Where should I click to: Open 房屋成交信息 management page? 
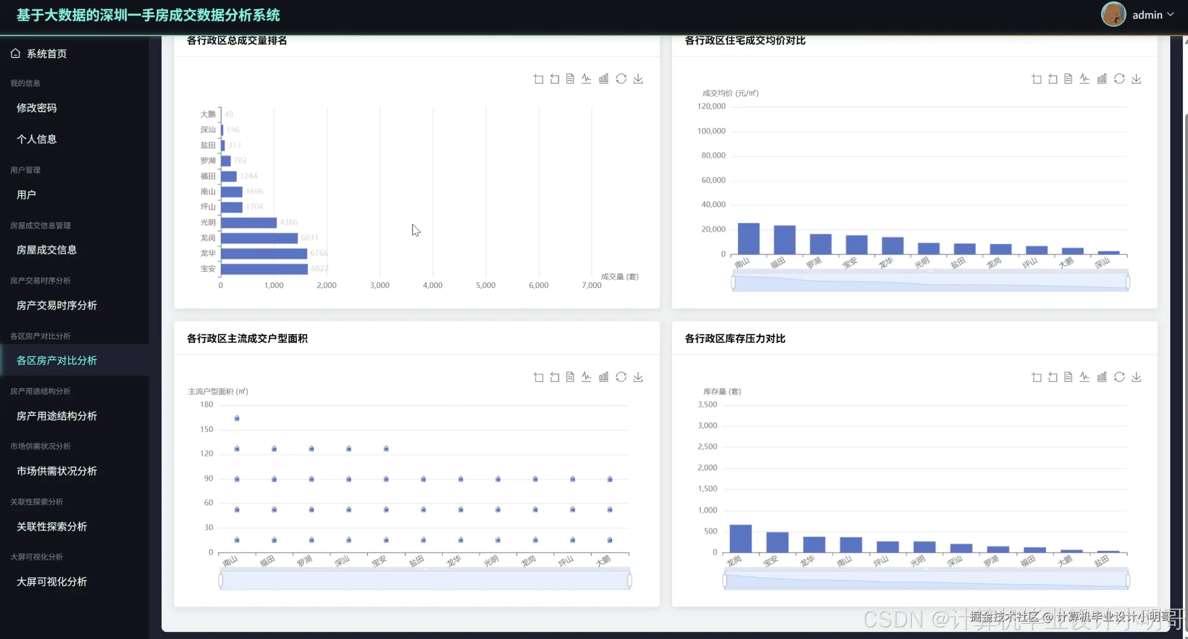[x=46, y=250]
